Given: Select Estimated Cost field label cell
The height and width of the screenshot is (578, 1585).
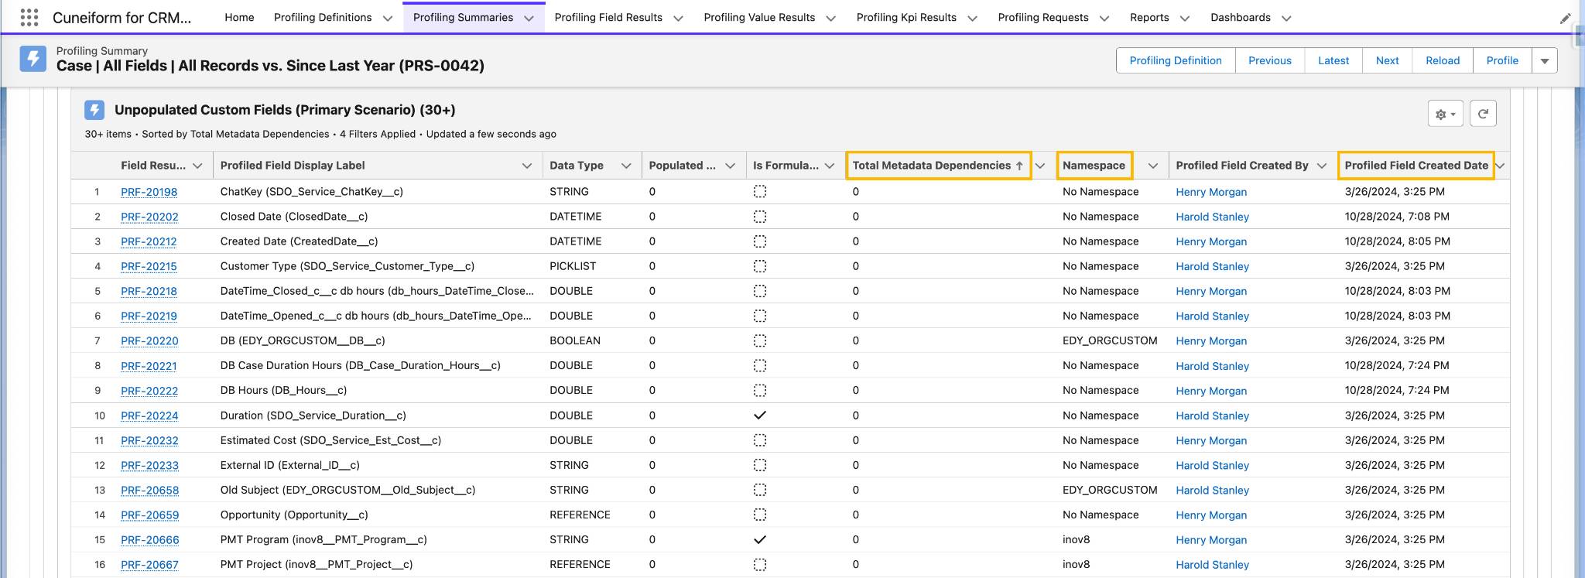Looking at the screenshot, I should [x=330, y=440].
